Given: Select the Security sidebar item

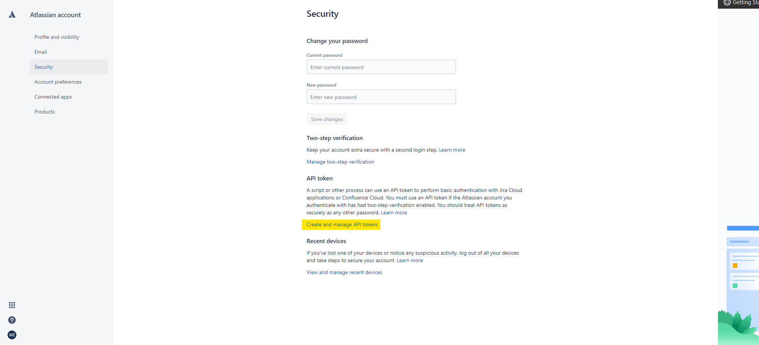Looking at the screenshot, I should (x=43, y=67).
